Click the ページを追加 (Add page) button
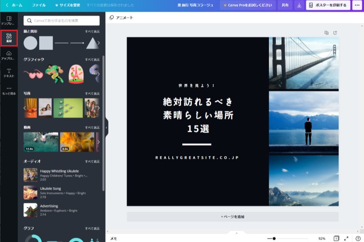Image resolution: width=364 pixels, height=242 pixels. point(233,217)
